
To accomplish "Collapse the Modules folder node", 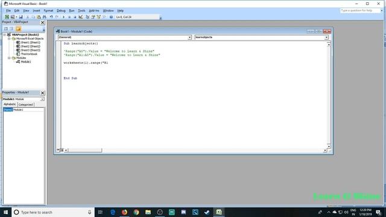I will coord(9,58).
